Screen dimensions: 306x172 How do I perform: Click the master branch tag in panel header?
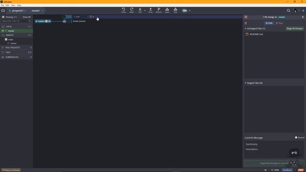pyautogui.click(x=282, y=17)
